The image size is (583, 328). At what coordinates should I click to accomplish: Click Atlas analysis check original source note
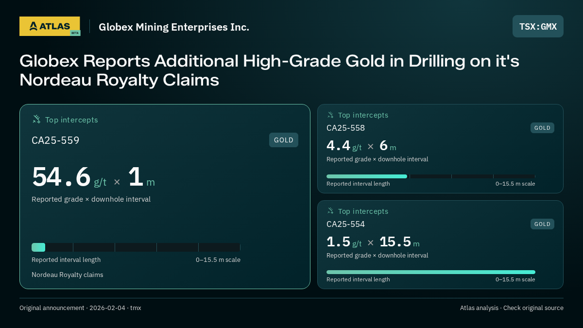(512, 308)
